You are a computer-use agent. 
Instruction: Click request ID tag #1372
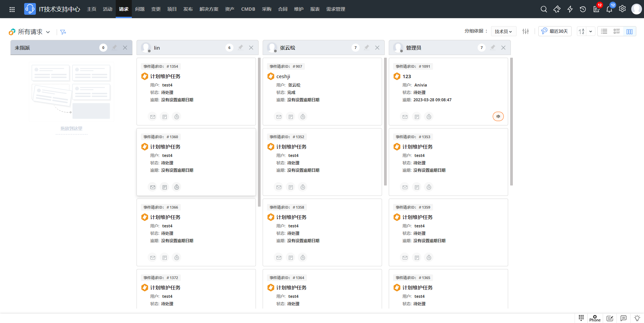pyautogui.click(x=161, y=278)
